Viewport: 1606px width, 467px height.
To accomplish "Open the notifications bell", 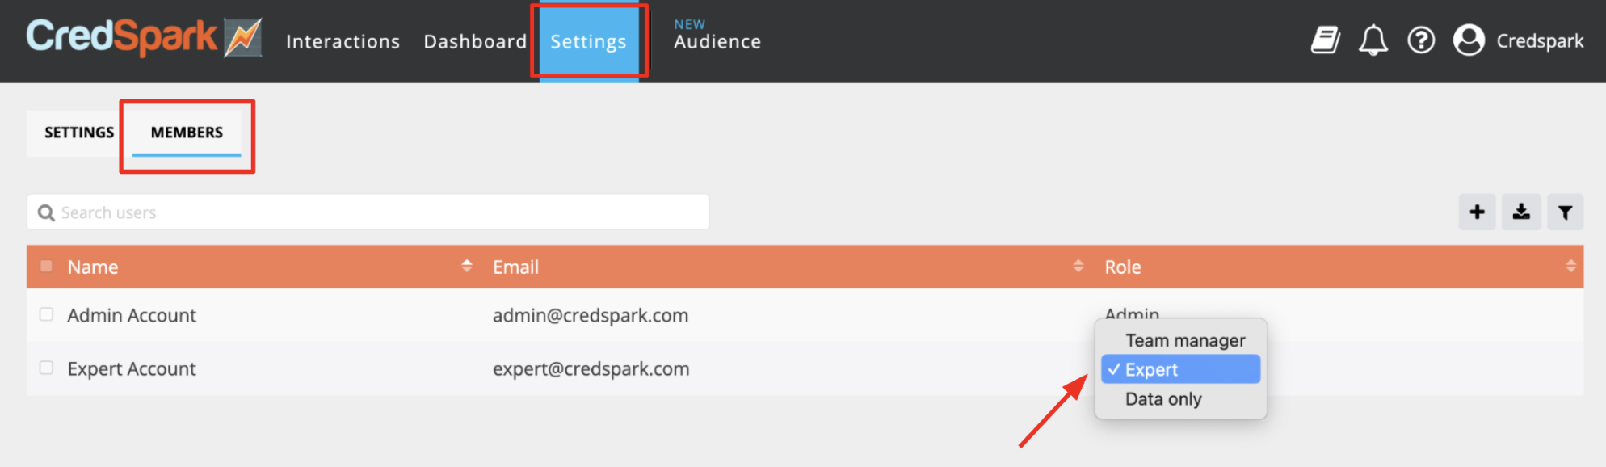I will coord(1373,40).
